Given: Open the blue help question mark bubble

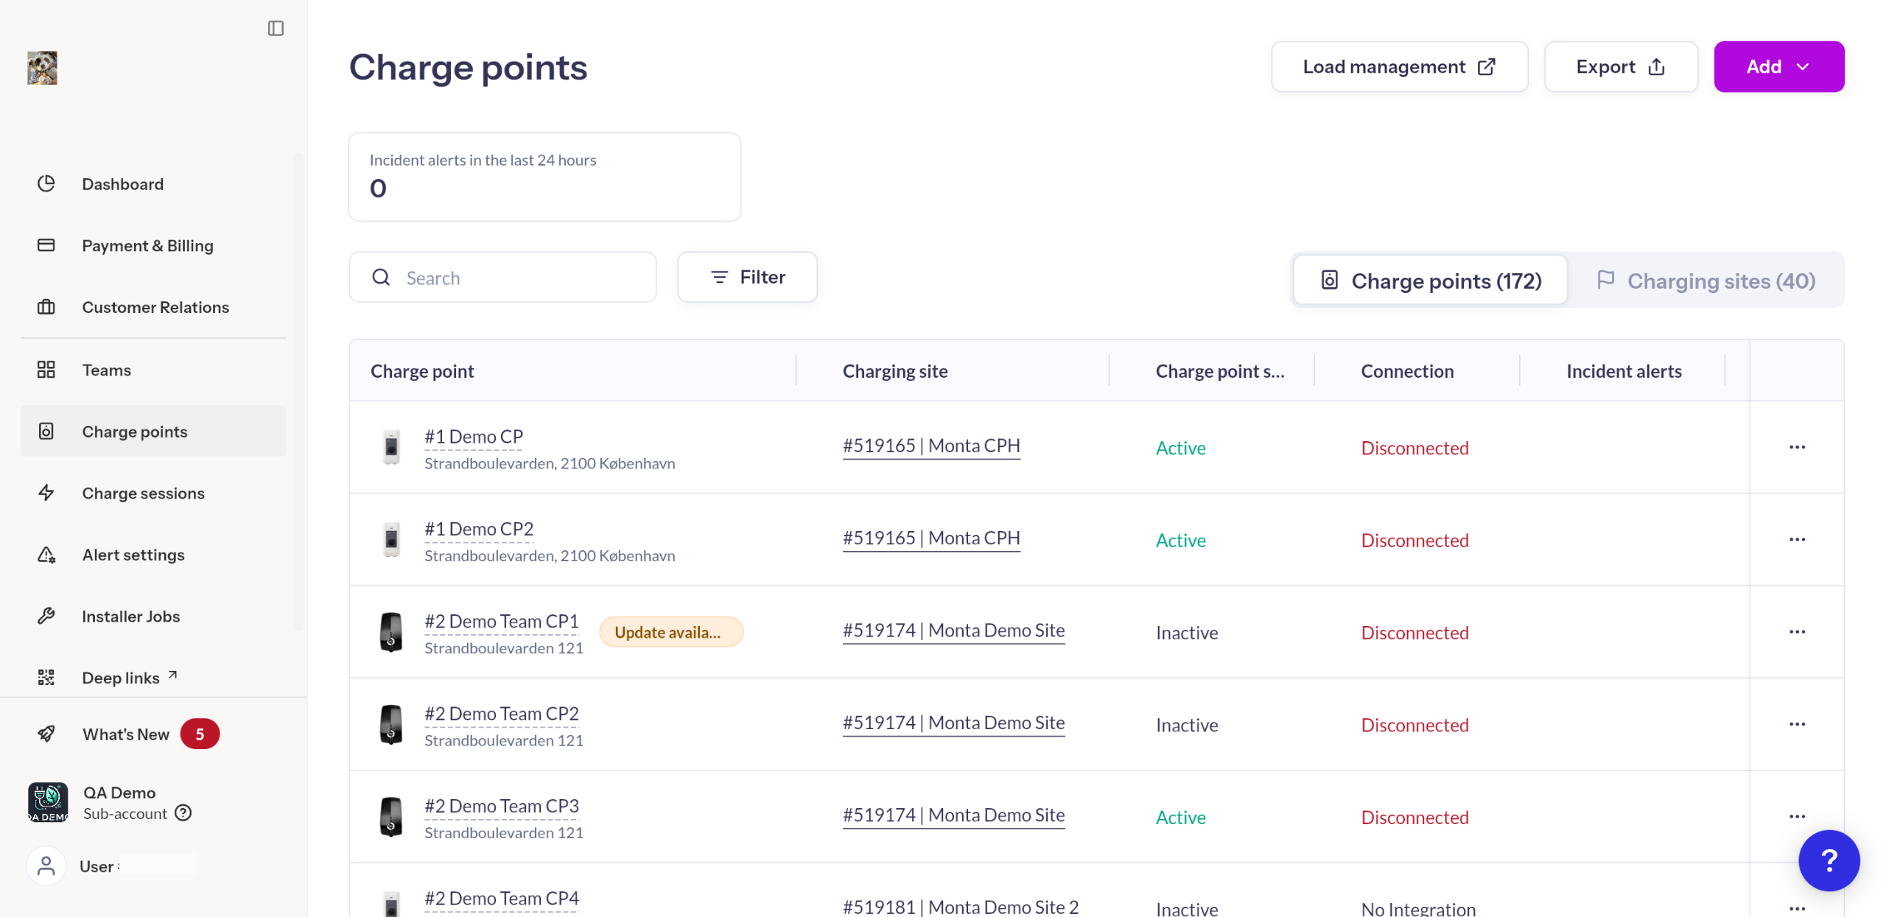Looking at the screenshot, I should click(1829, 860).
